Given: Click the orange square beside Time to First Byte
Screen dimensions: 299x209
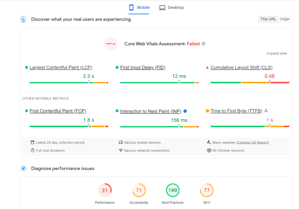Looking at the screenshot, I should [x=207, y=111].
